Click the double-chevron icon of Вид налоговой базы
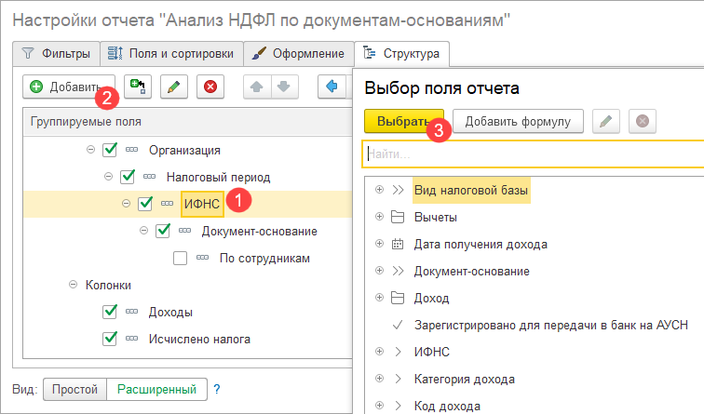Image resolution: width=704 pixels, height=414 pixels. coord(398,190)
